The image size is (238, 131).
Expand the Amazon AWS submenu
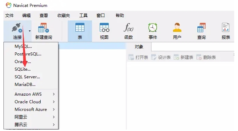point(31,94)
